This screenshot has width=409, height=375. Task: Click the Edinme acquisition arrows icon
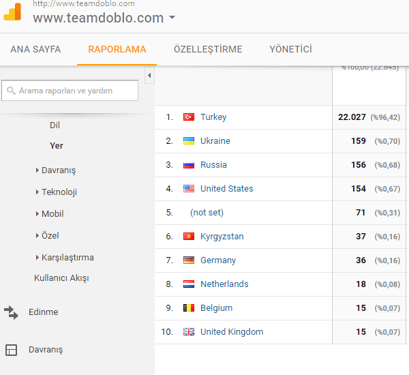(x=11, y=312)
